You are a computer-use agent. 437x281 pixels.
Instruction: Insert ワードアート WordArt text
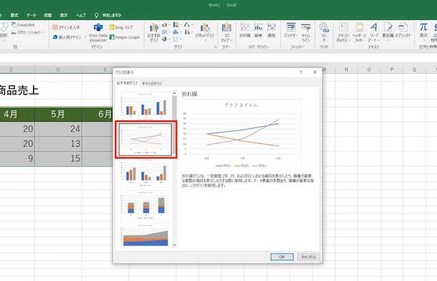[x=374, y=32]
